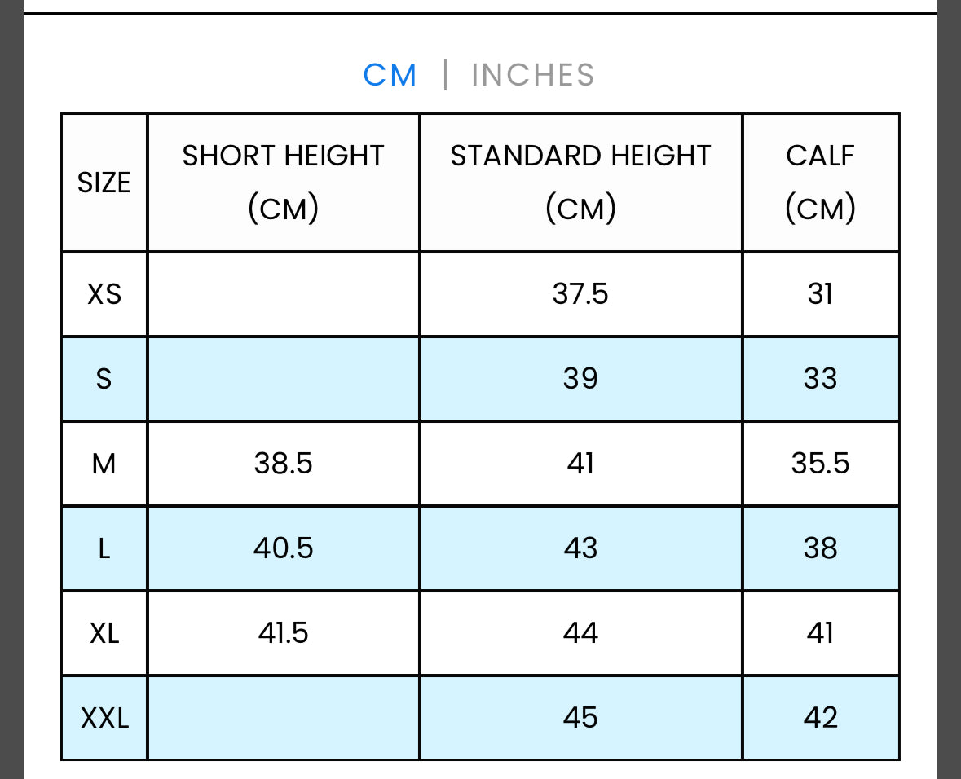Click the SIZE column header
Viewport: 961px width, 779px height.
click(x=104, y=183)
